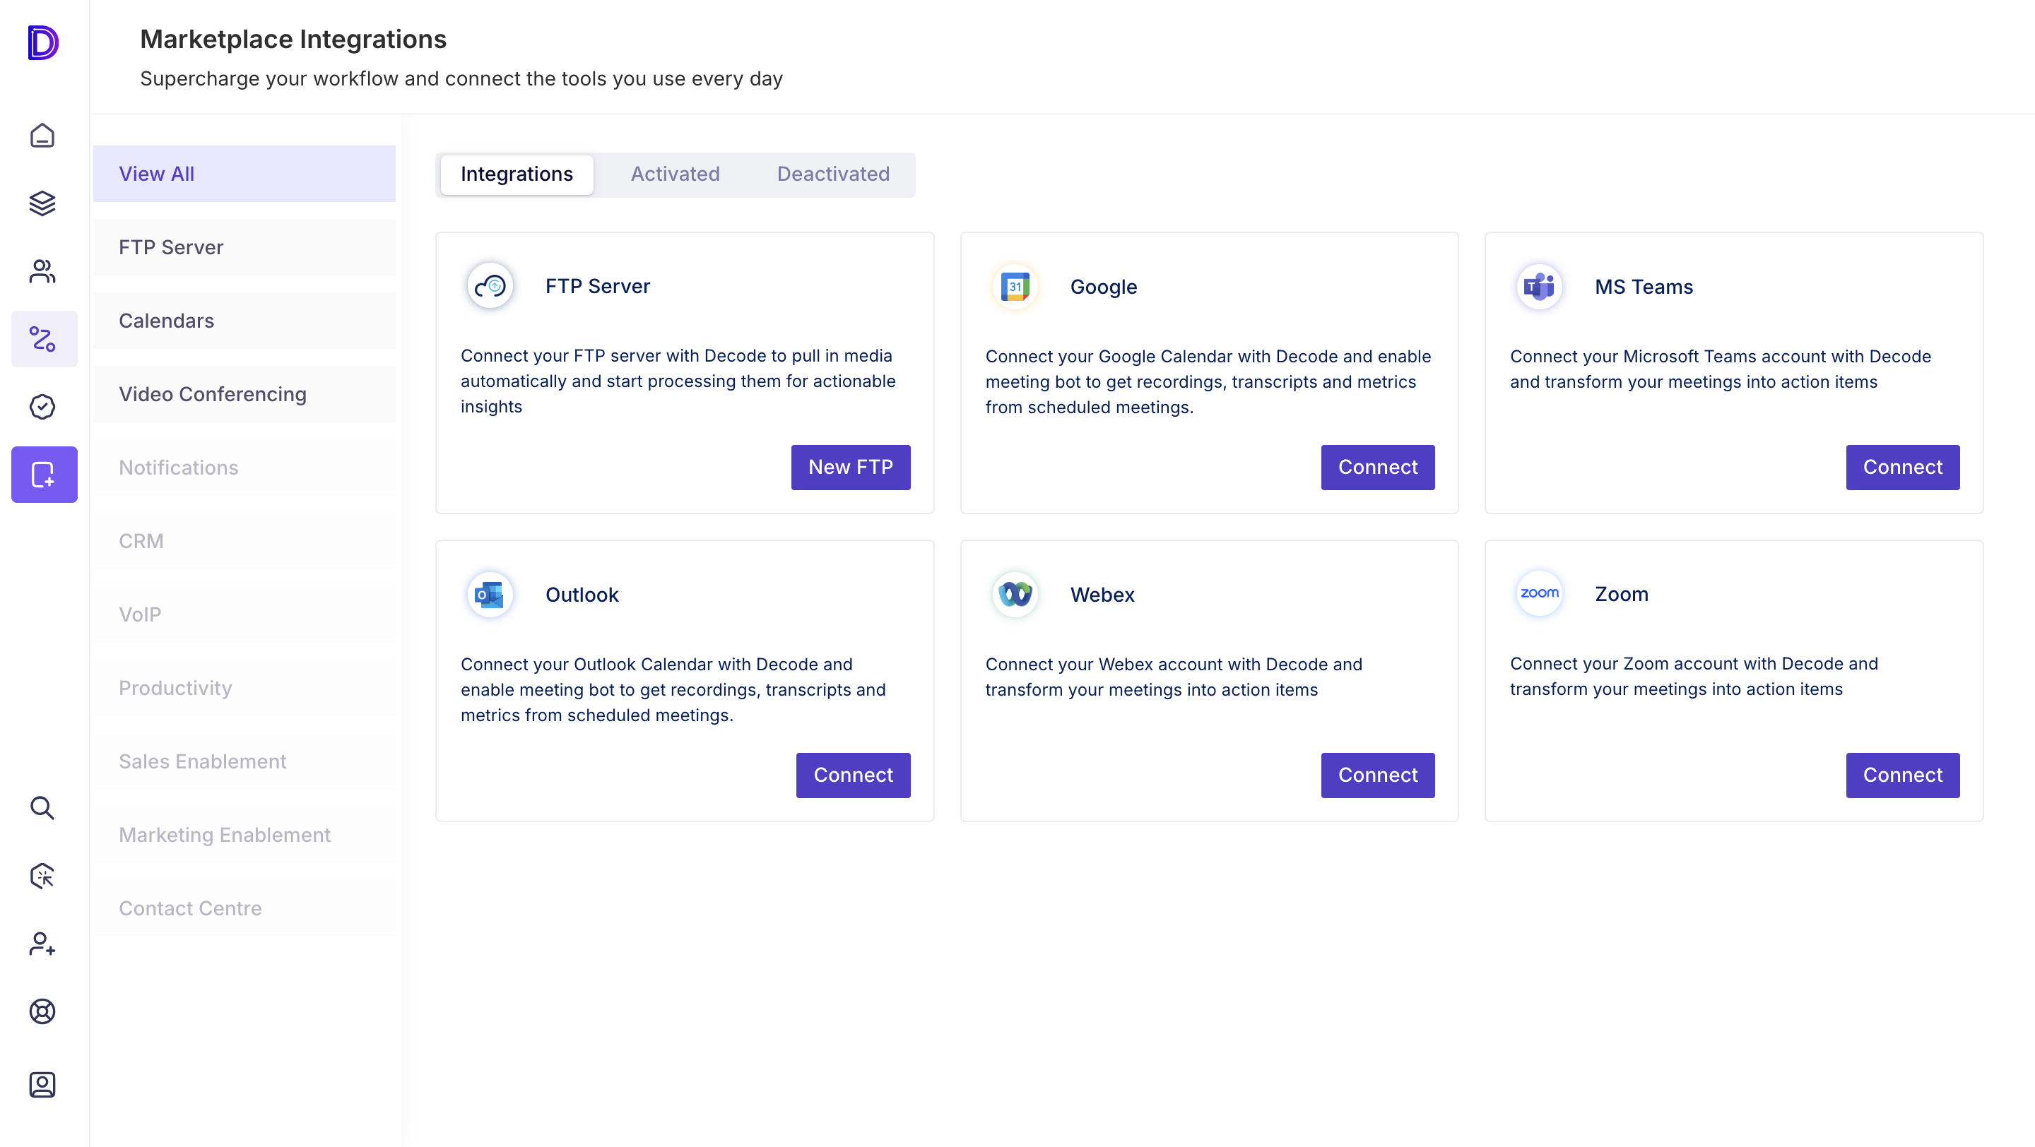
Task: Select the Calendars category
Action: (244, 321)
